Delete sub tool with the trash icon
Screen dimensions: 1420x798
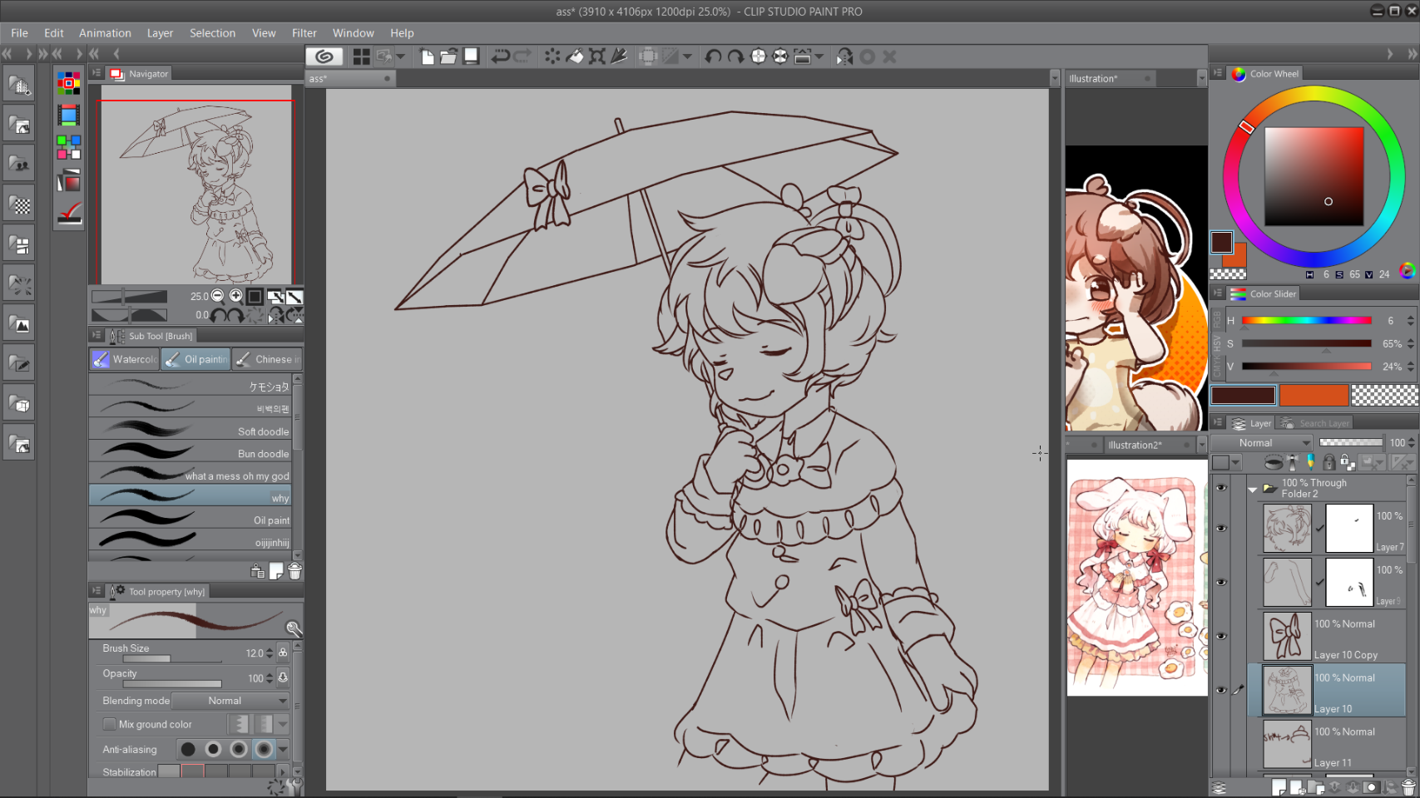pyautogui.click(x=294, y=571)
